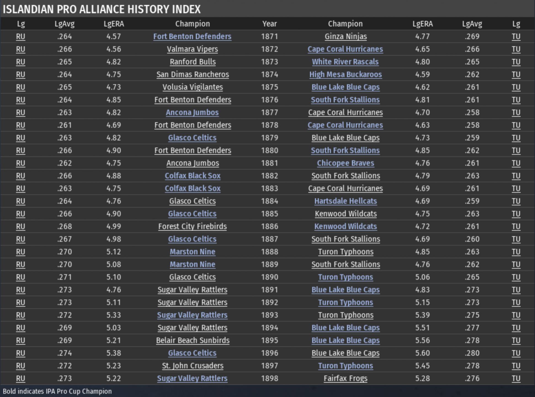Screen dimensions: 535x397
Task: Select White River Rascals 1873 champion
Action: click(x=345, y=62)
